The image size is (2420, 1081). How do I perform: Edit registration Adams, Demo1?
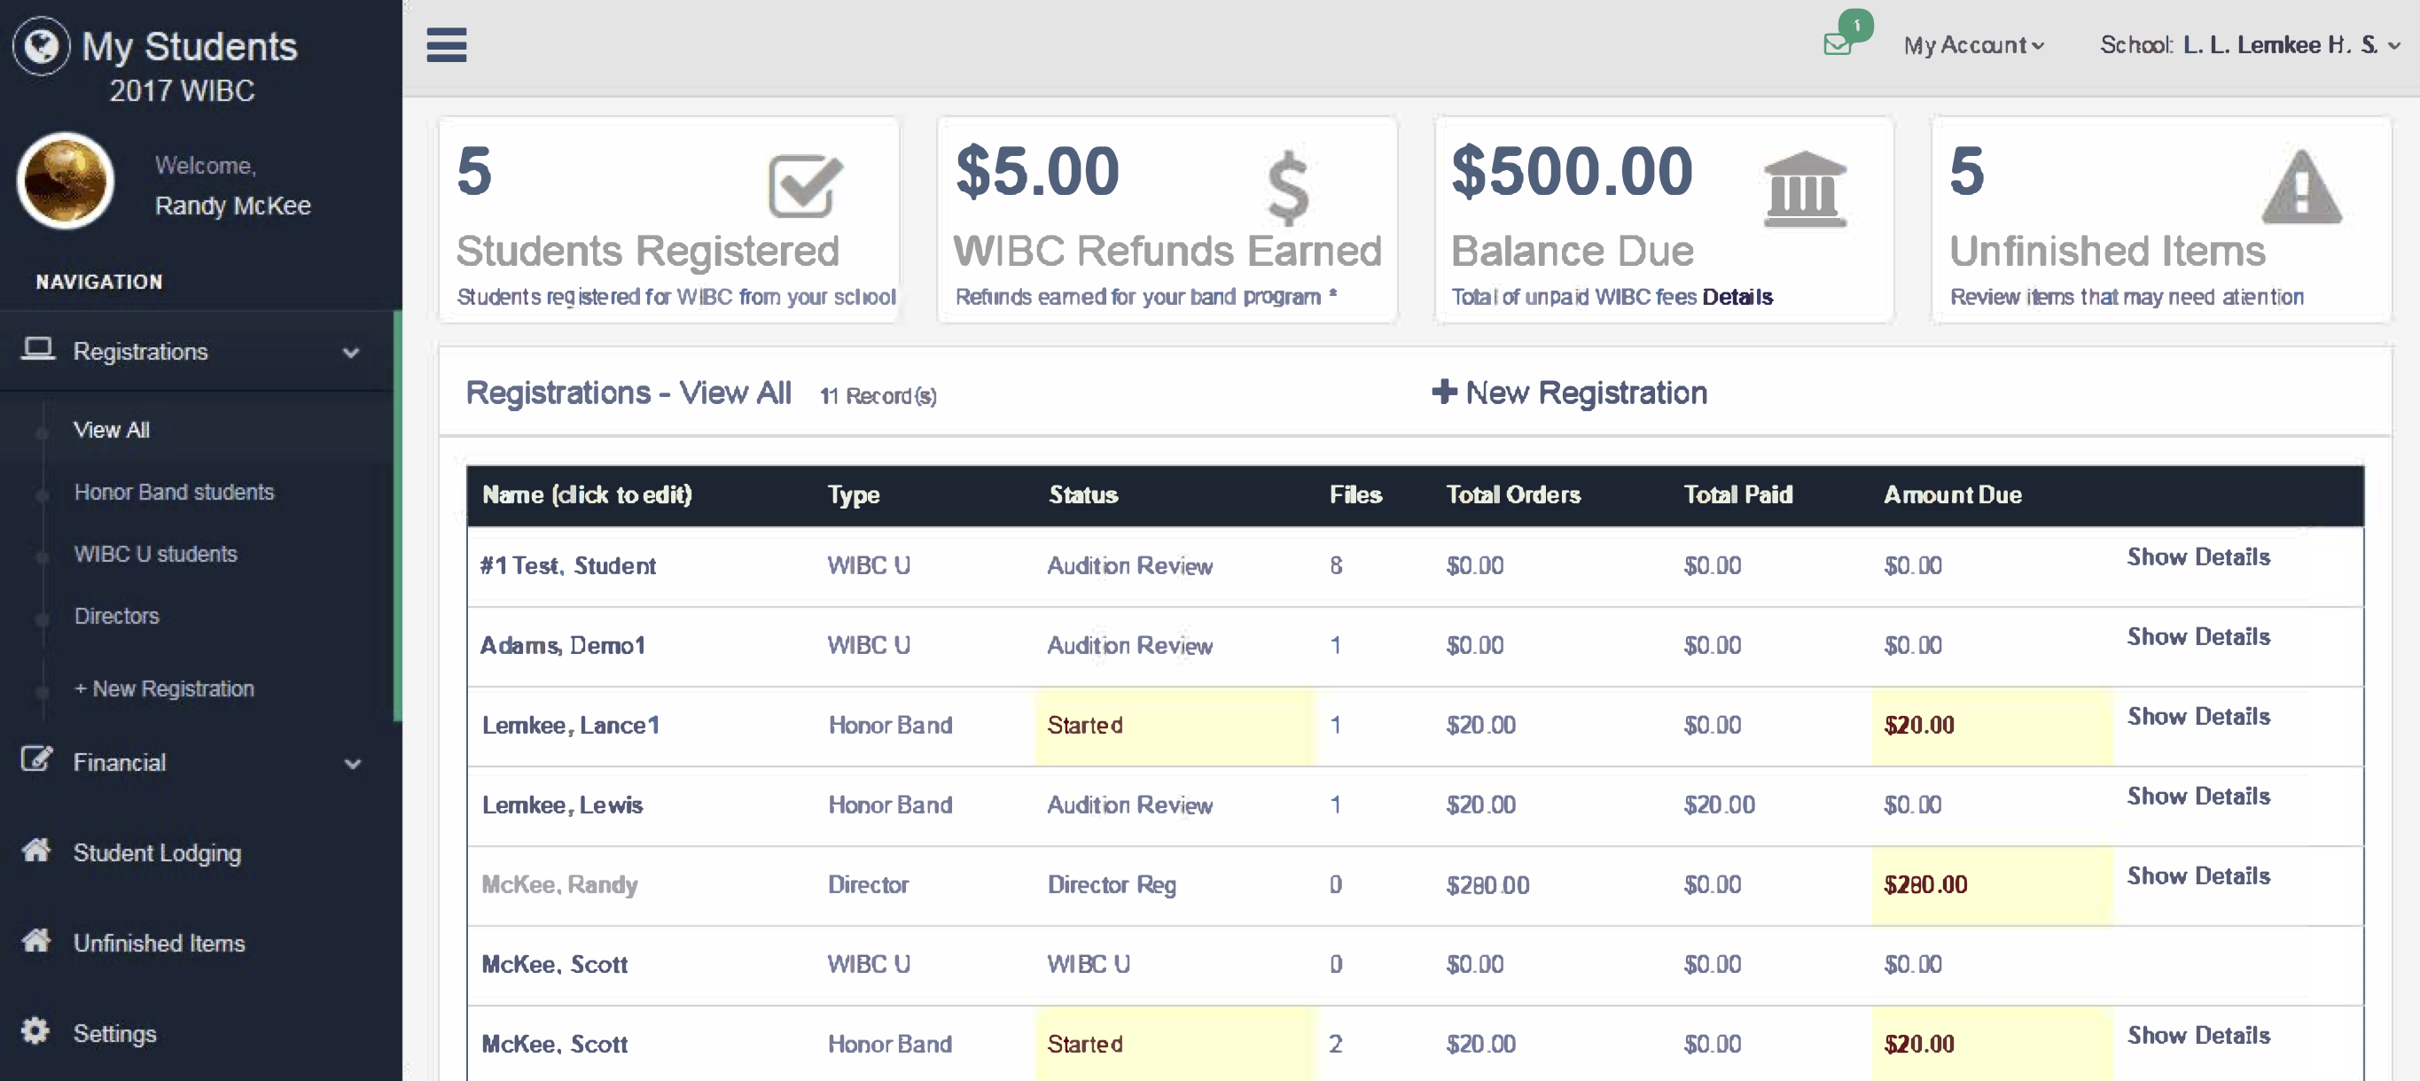pyautogui.click(x=563, y=645)
